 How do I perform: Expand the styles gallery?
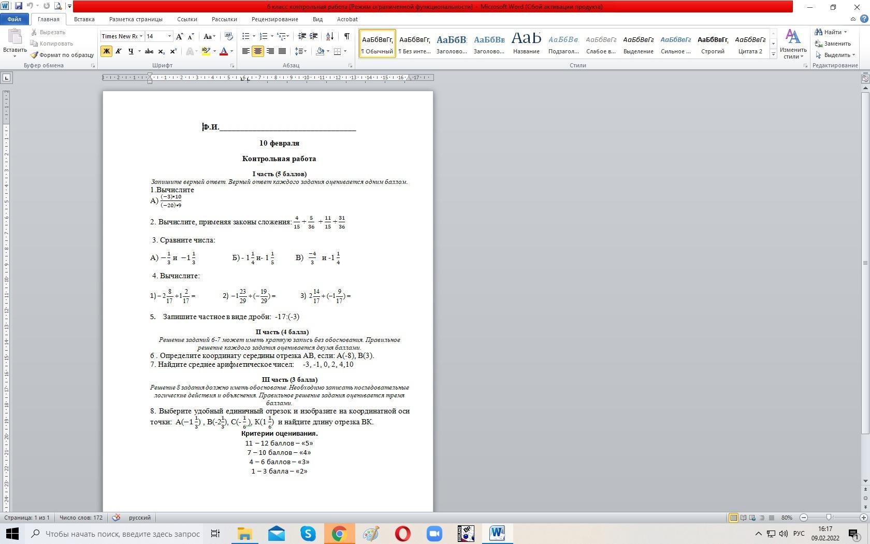point(773,54)
